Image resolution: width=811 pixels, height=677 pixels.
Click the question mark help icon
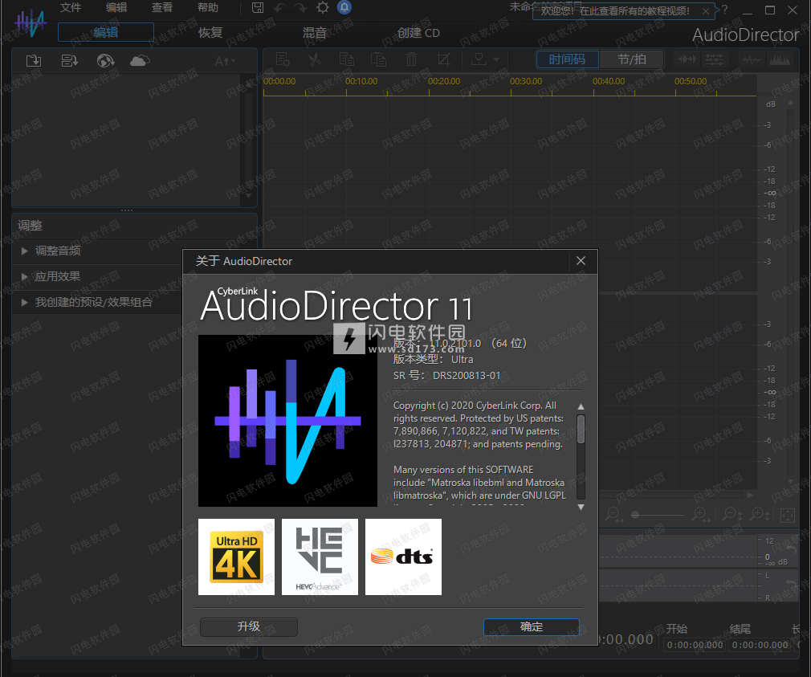click(x=724, y=10)
